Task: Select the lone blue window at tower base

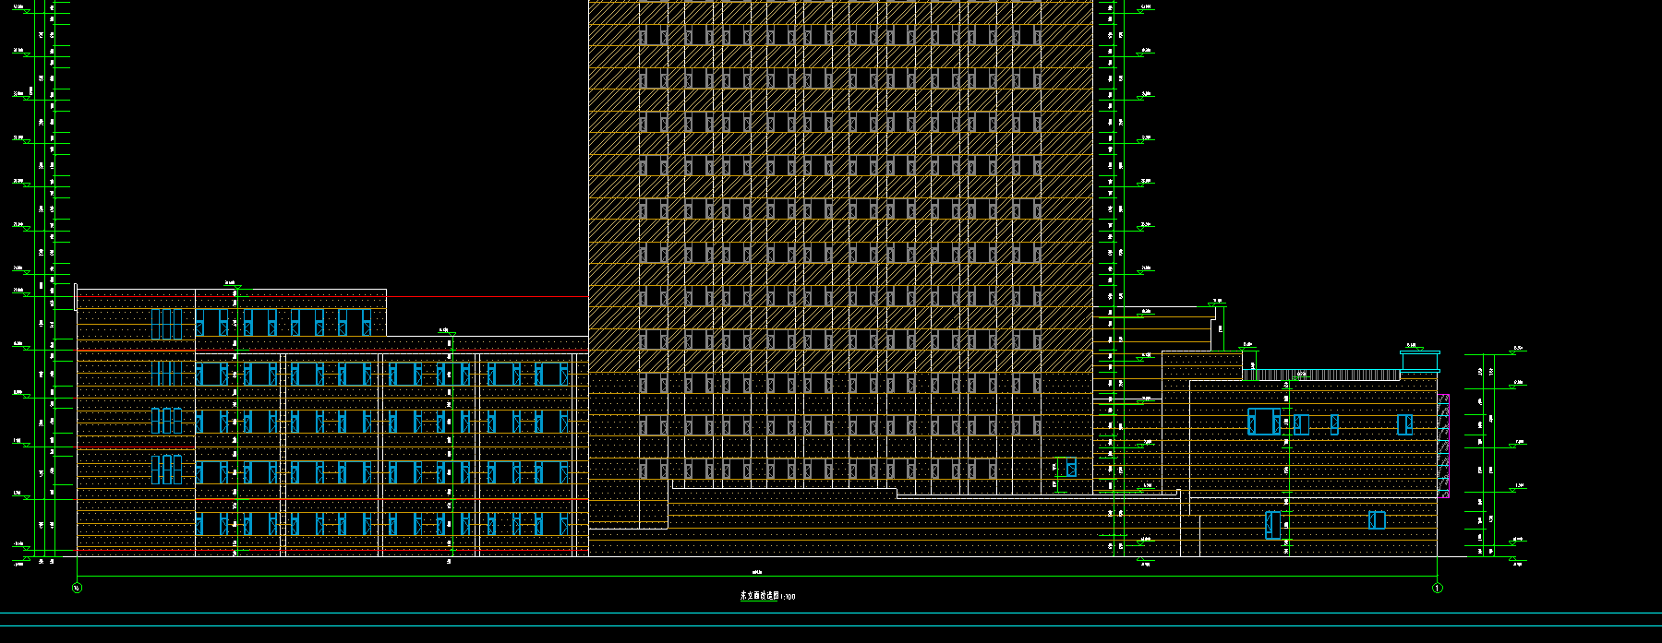Action: coord(1071,470)
